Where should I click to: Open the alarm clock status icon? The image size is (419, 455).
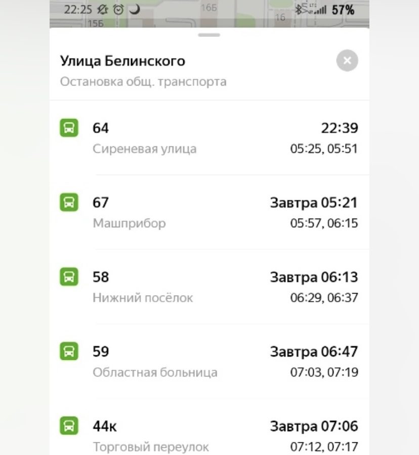tap(118, 10)
